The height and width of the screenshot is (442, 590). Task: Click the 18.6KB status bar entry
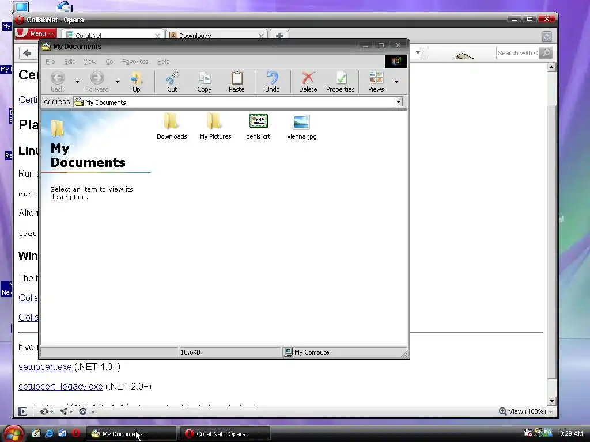(x=230, y=352)
